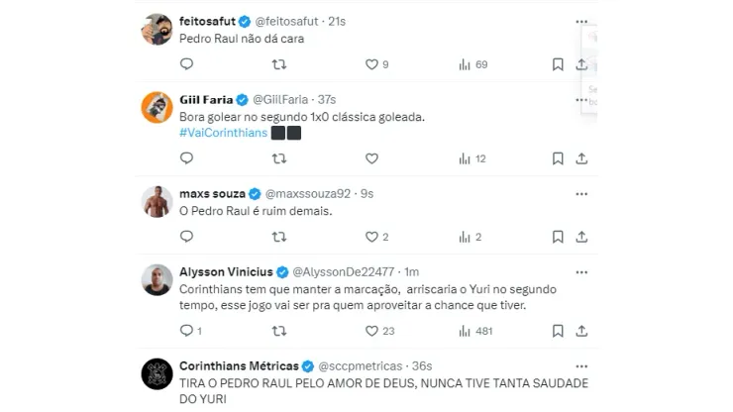Open more options on maxs souza's tweet

[x=580, y=193]
